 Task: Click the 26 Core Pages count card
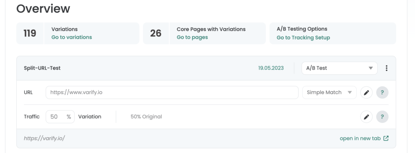pos(204,33)
